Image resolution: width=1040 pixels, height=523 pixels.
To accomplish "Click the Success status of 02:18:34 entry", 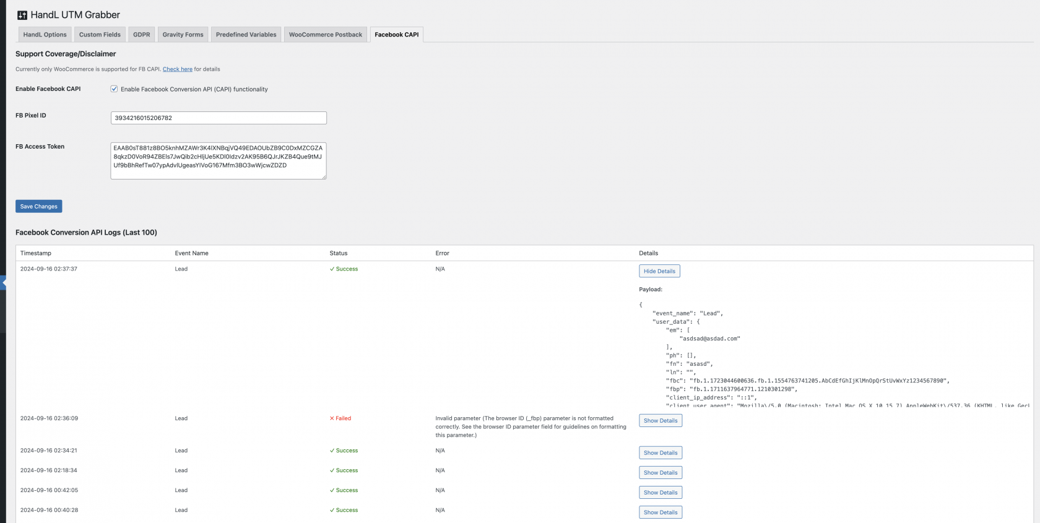I will click(x=344, y=470).
